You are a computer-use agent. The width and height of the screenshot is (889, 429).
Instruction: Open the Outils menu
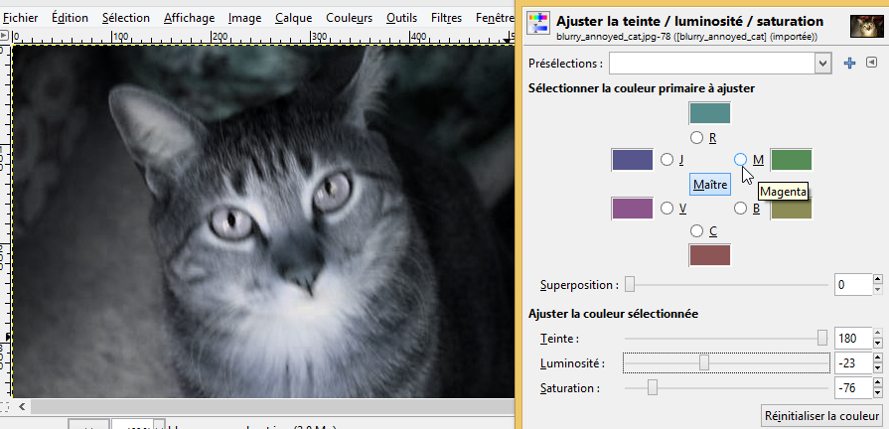click(x=401, y=18)
